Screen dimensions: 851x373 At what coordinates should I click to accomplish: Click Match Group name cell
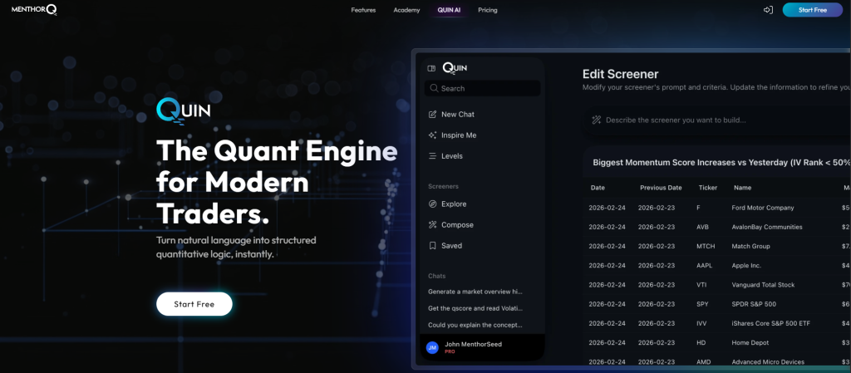tap(750, 246)
